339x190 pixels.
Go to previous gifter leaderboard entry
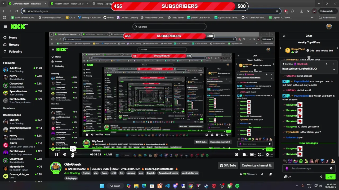coord(281,48)
